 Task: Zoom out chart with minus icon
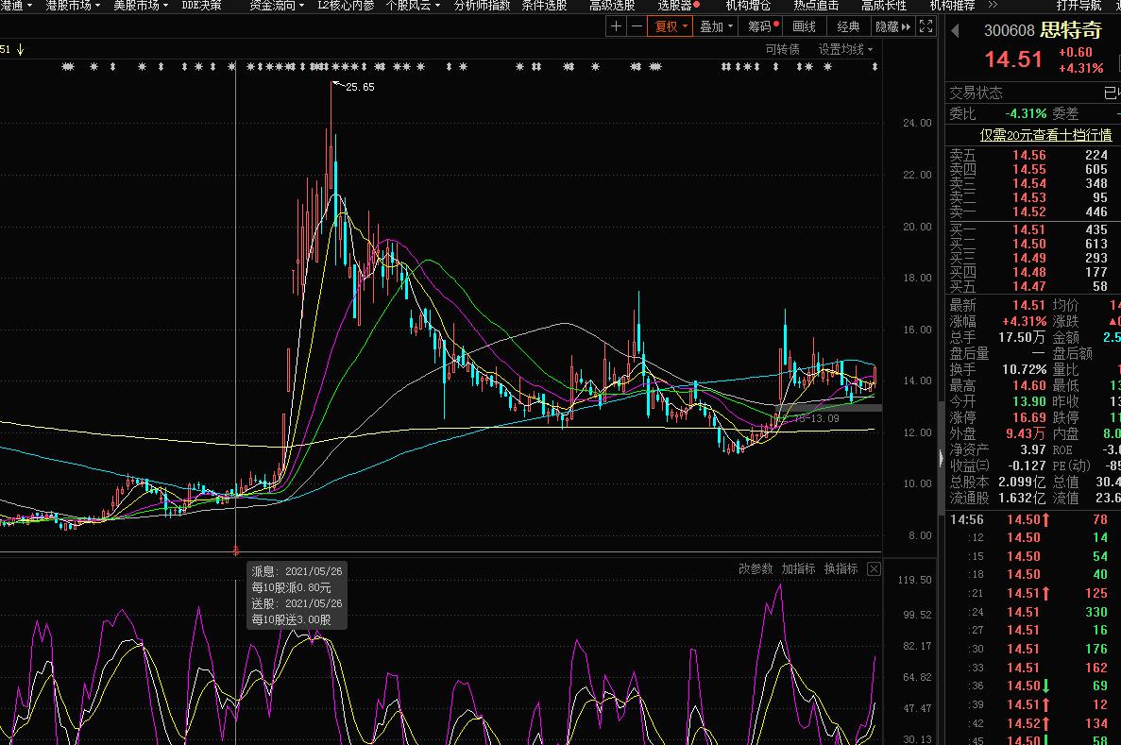click(x=637, y=26)
